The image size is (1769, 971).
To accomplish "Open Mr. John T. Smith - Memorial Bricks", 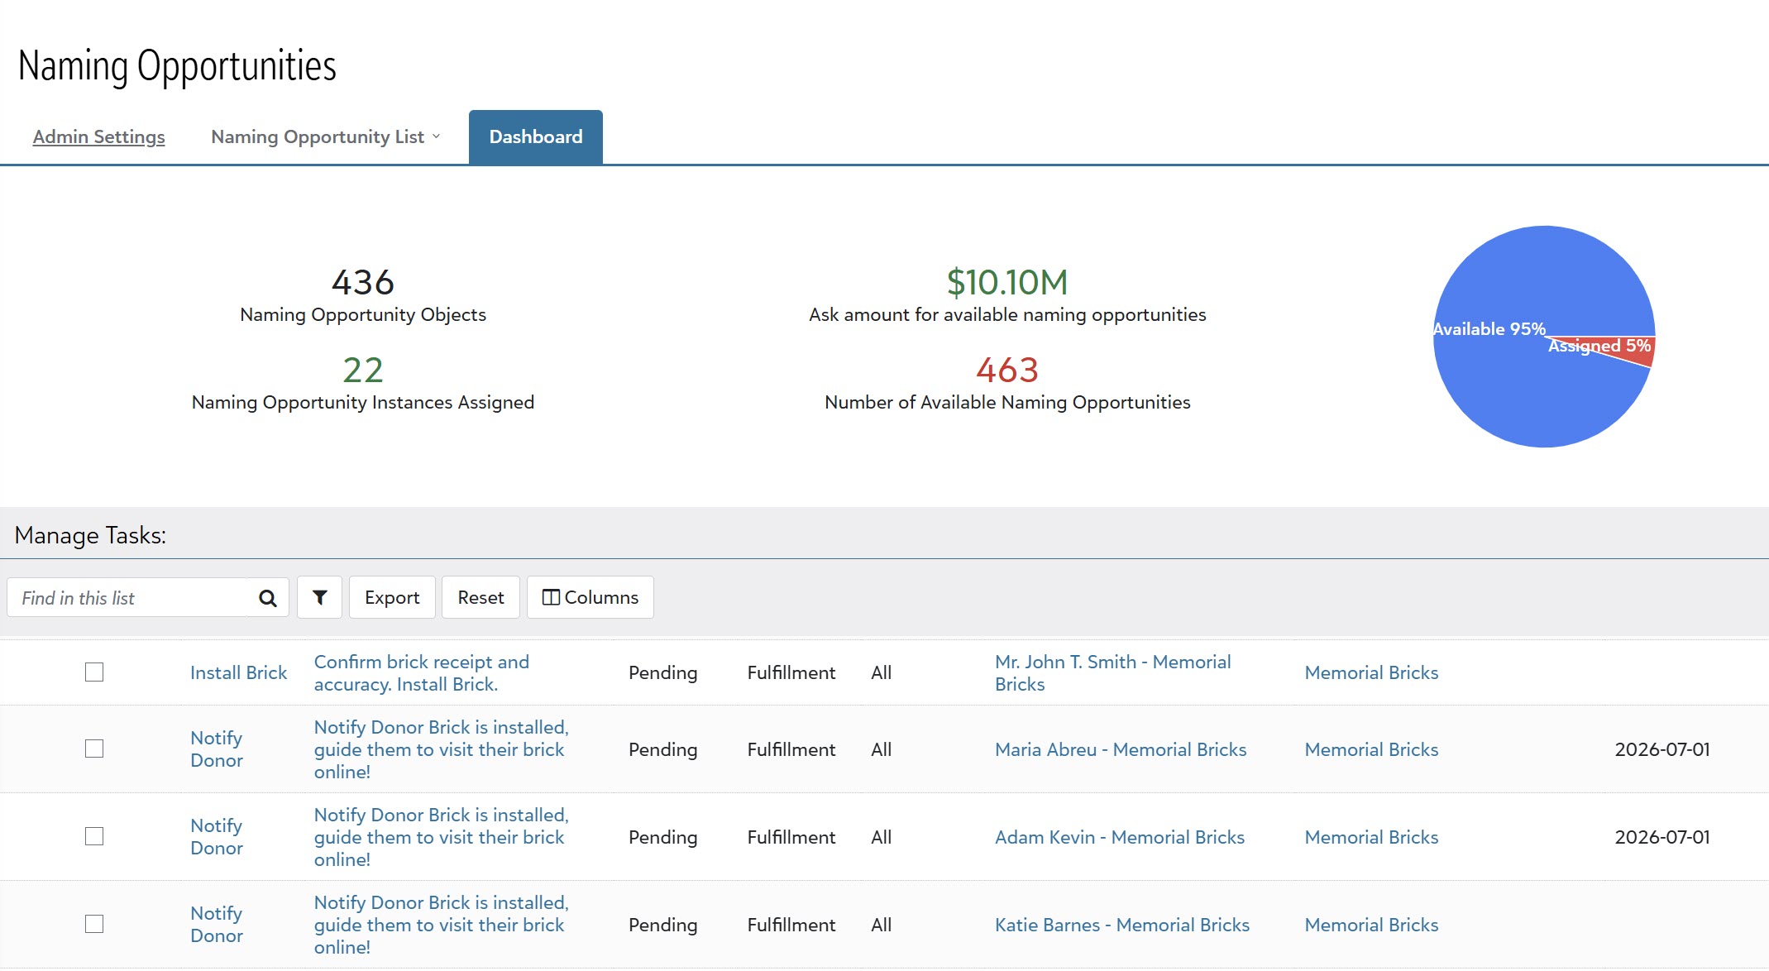I will pos(1113,672).
